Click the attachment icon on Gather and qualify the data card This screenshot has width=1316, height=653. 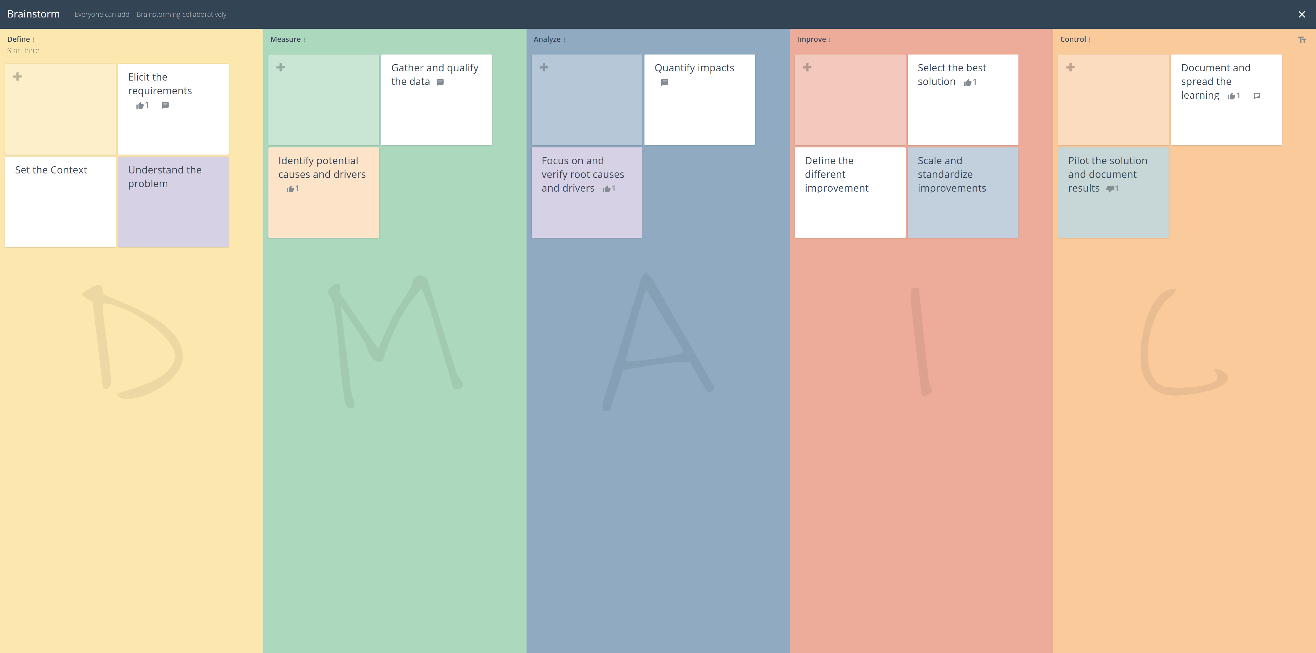coord(440,82)
